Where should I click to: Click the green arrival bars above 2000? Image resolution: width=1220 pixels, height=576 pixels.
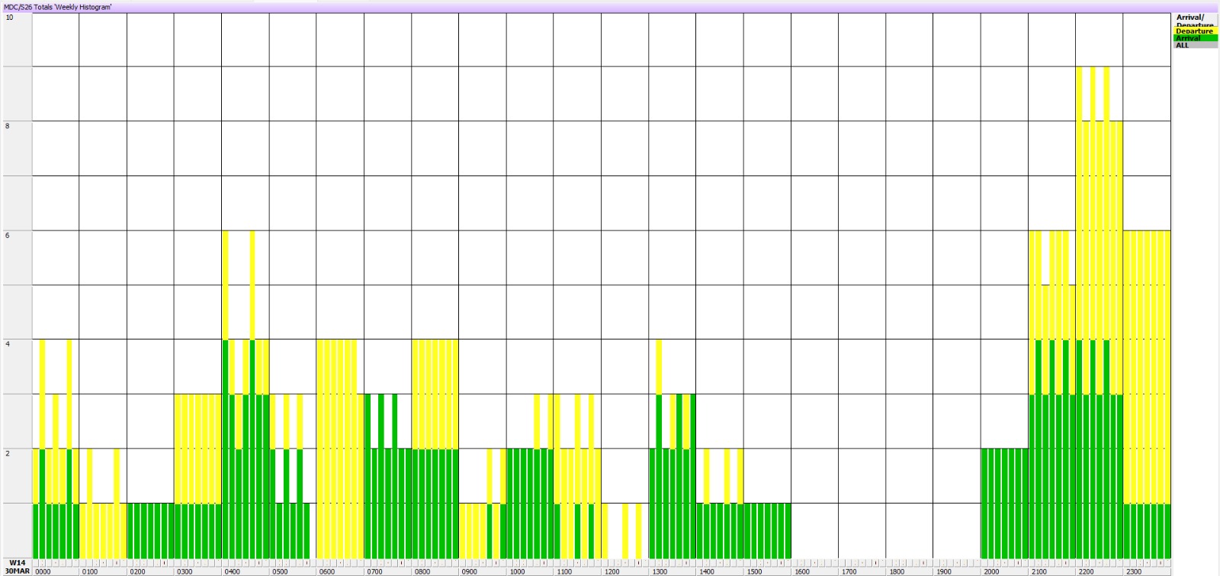tap(1004, 504)
